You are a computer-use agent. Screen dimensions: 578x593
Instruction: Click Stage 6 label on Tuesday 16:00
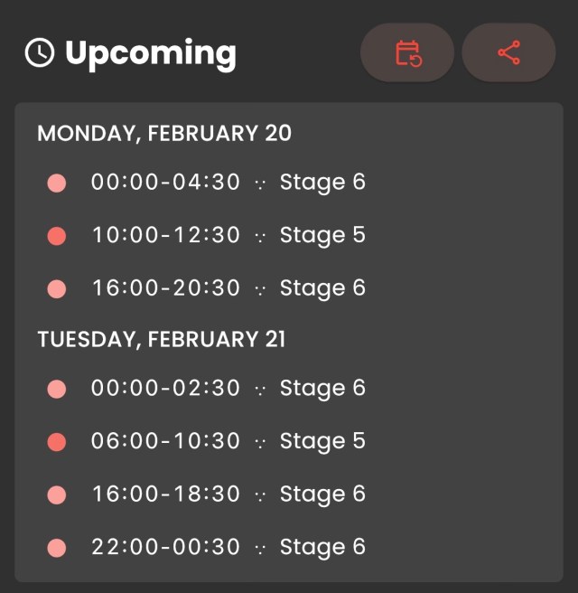pos(322,494)
